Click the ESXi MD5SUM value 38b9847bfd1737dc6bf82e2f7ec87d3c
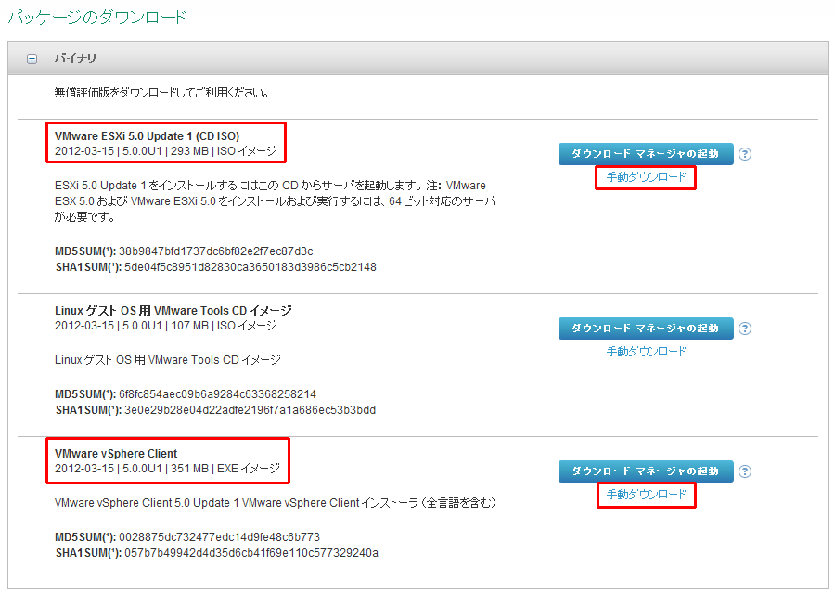The width and height of the screenshot is (835, 593). [215, 251]
